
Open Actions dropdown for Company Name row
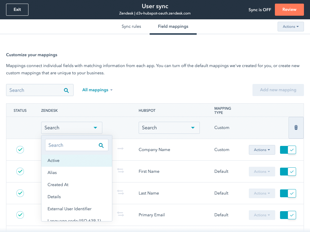coord(262,150)
